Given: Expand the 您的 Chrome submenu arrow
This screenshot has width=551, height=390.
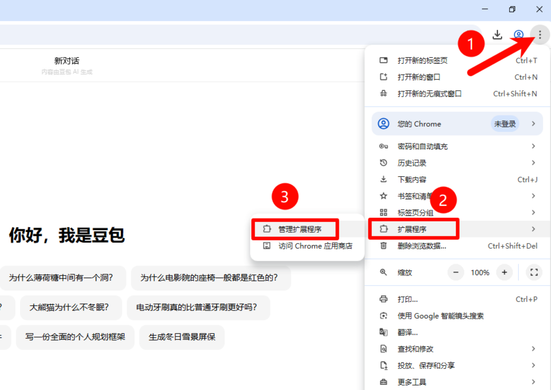Looking at the screenshot, I should (x=534, y=124).
